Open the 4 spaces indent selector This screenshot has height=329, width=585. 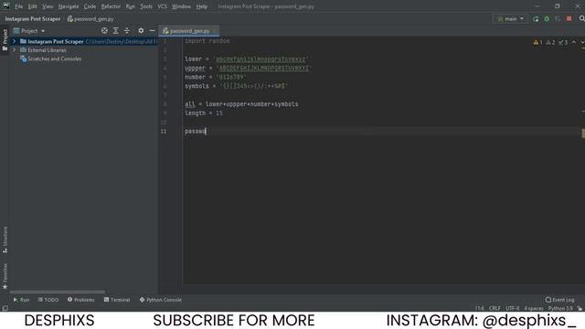click(534, 308)
